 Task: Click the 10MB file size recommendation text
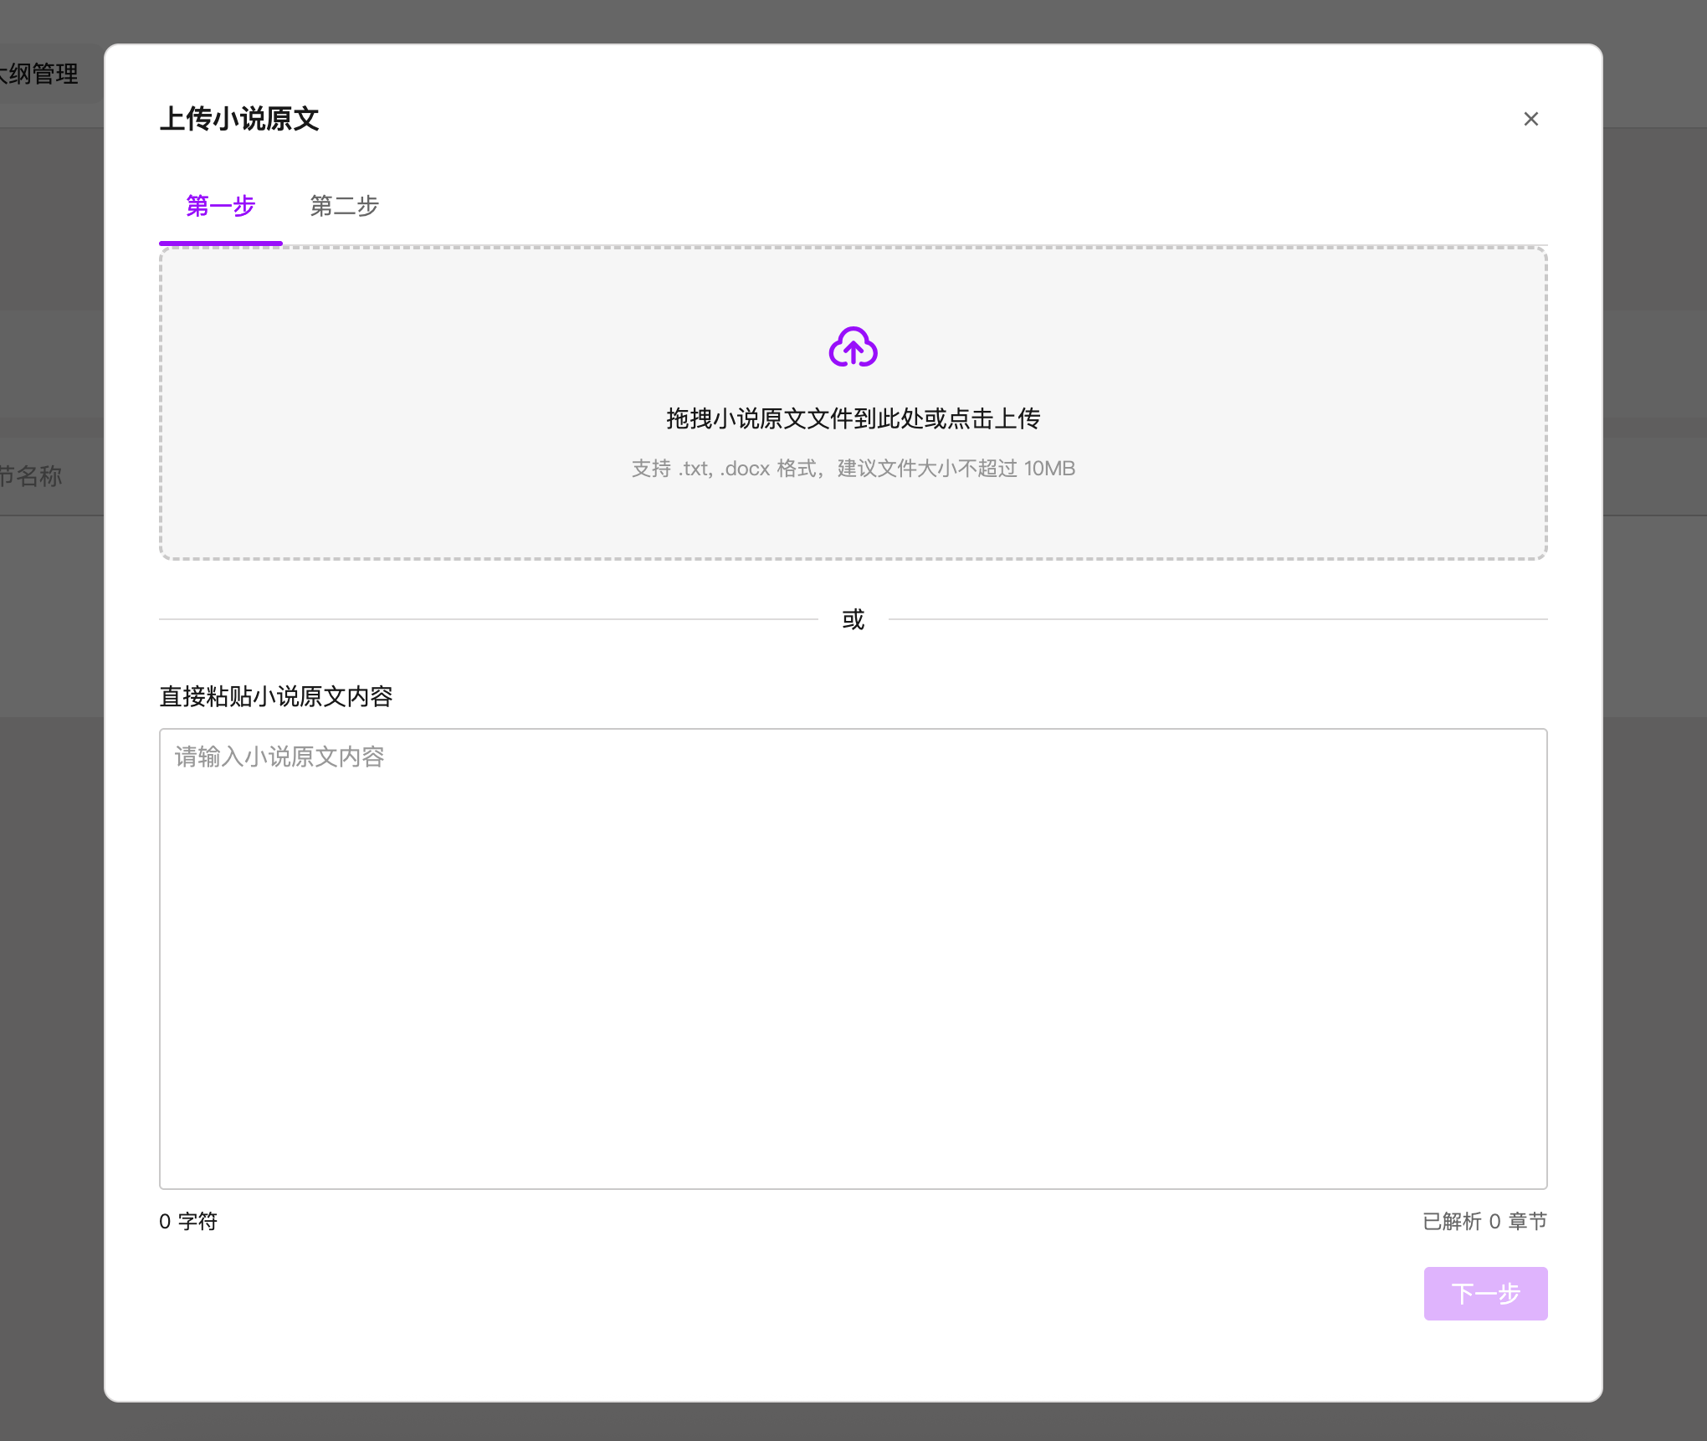[1048, 469]
